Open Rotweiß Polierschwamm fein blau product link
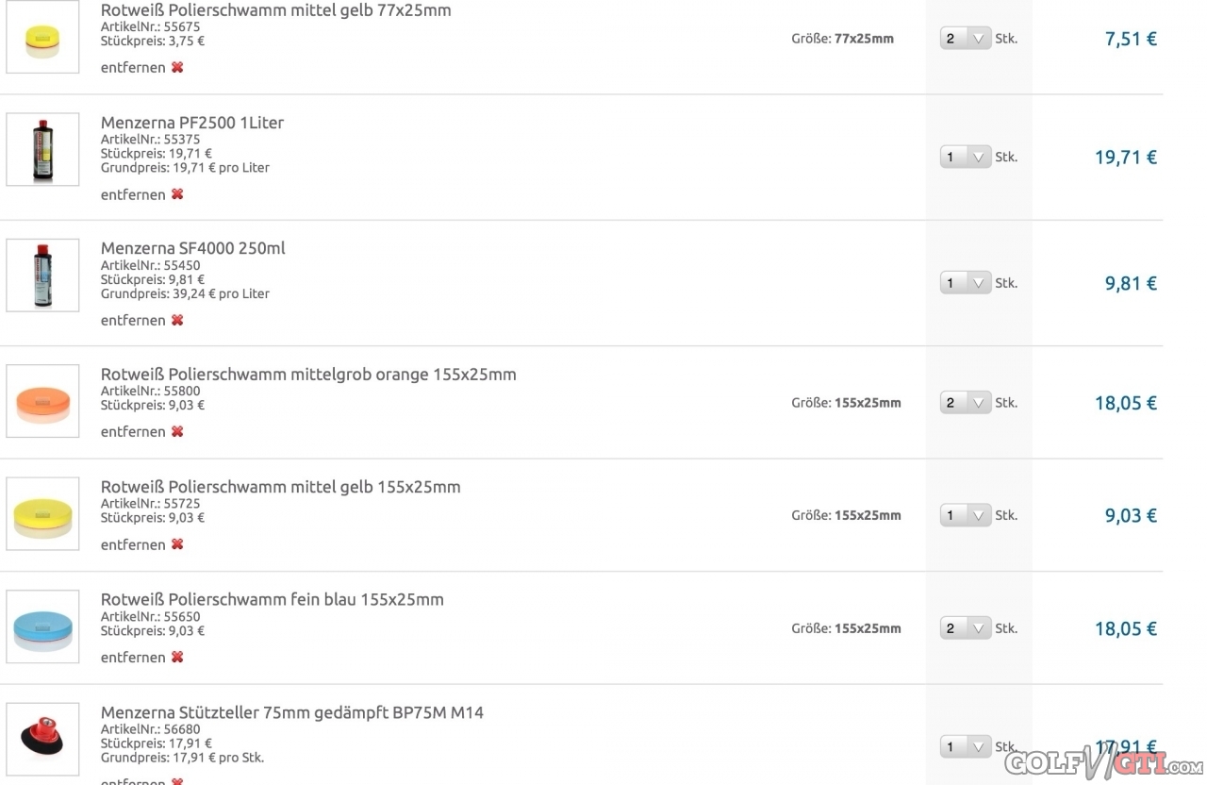 (273, 600)
